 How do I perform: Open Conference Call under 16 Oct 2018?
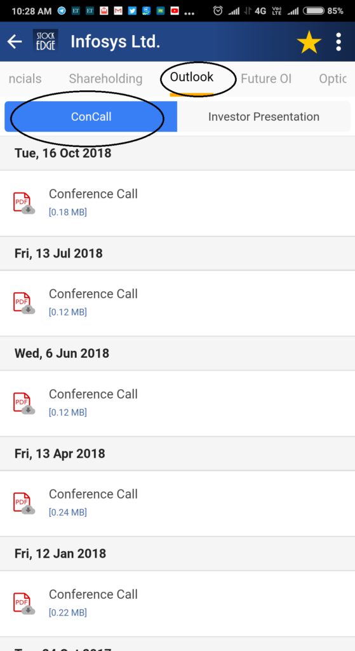[x=93, y=193]
